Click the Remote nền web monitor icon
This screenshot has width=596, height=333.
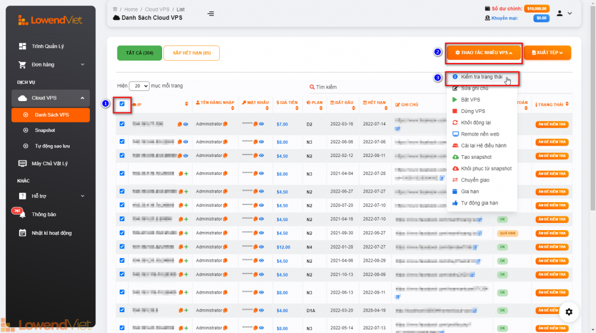point(455,134)
